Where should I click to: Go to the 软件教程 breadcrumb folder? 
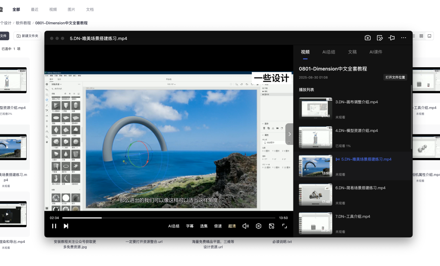pyautogui.click(x=23, y=23)
